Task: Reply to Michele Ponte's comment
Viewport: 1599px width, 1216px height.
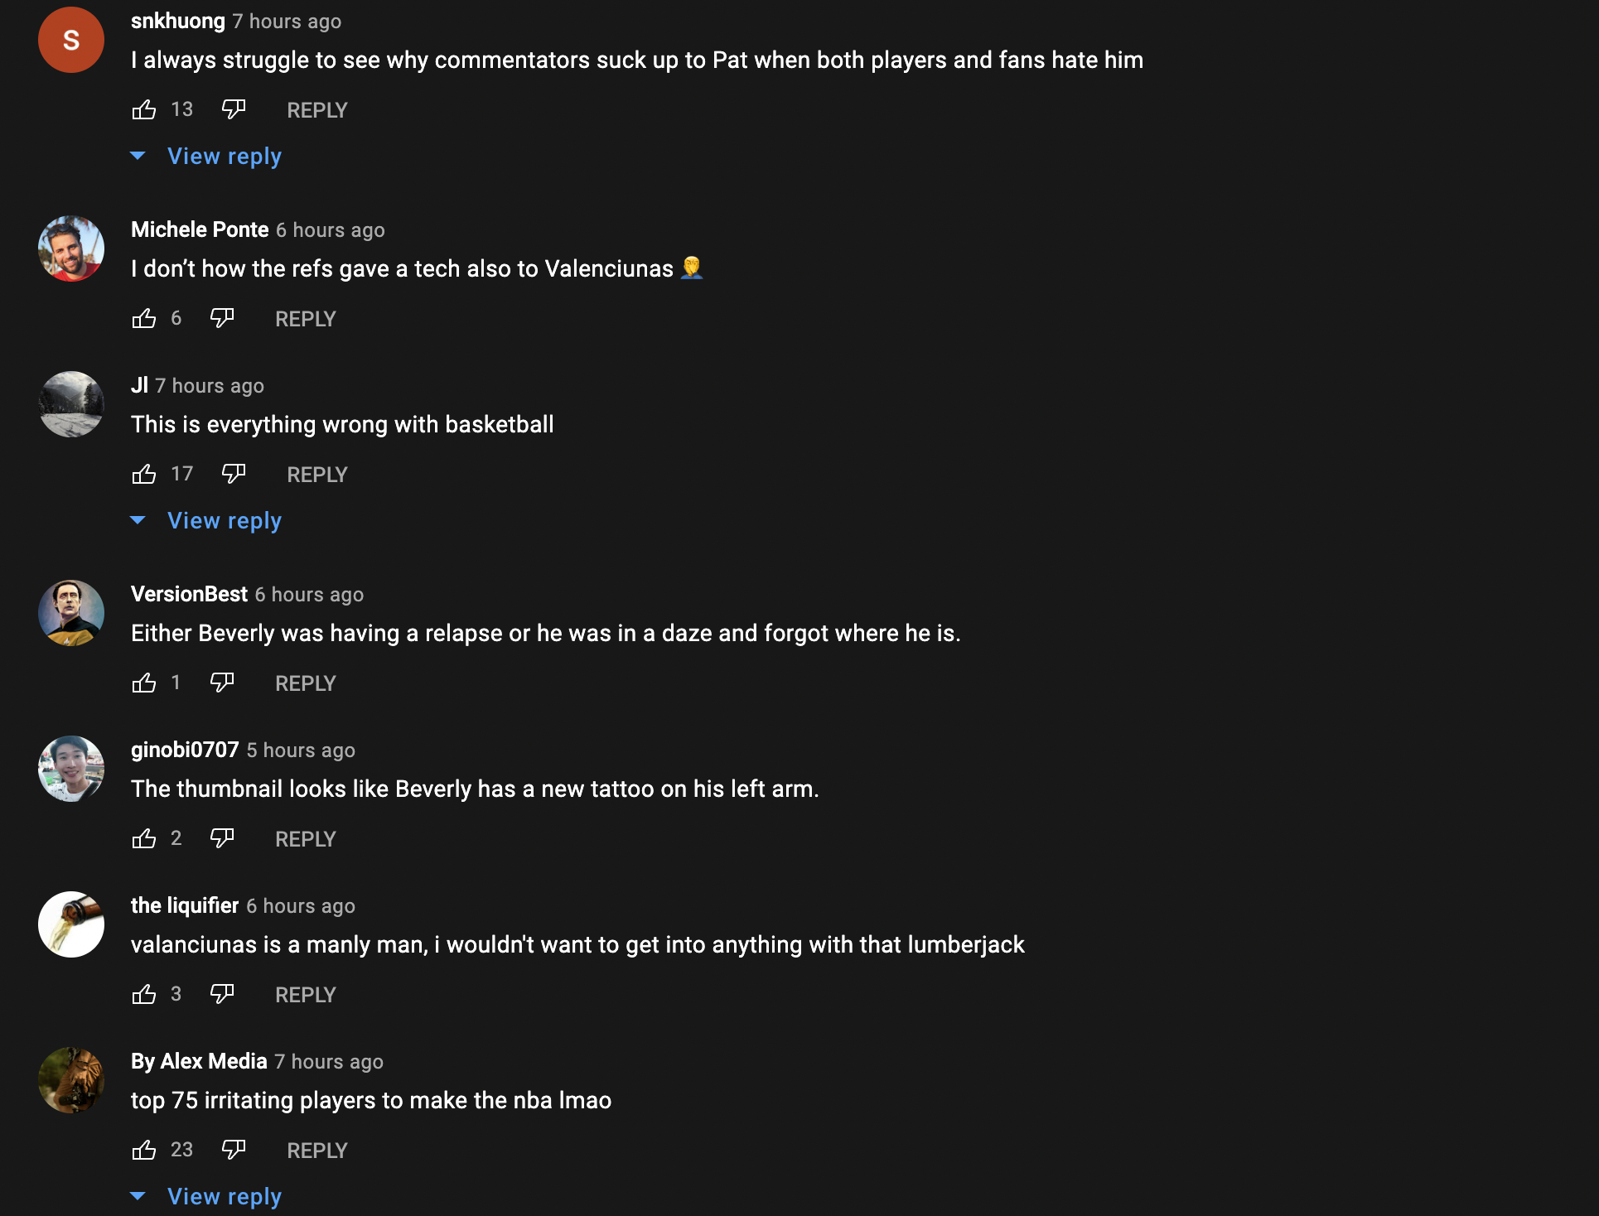Action: 305,319
